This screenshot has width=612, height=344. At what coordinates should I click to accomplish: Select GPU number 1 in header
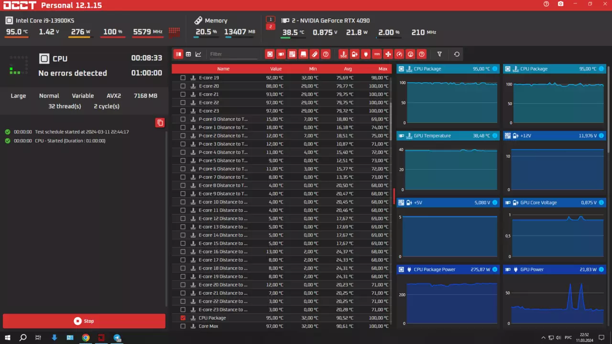pyautogui.click(x=271, y=19)
